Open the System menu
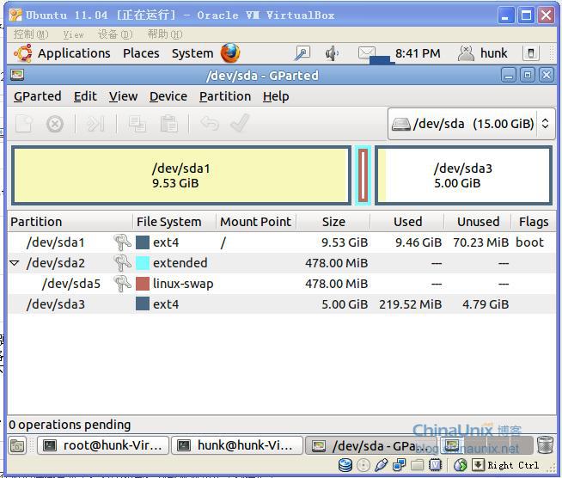 click(x=192, y=53)
